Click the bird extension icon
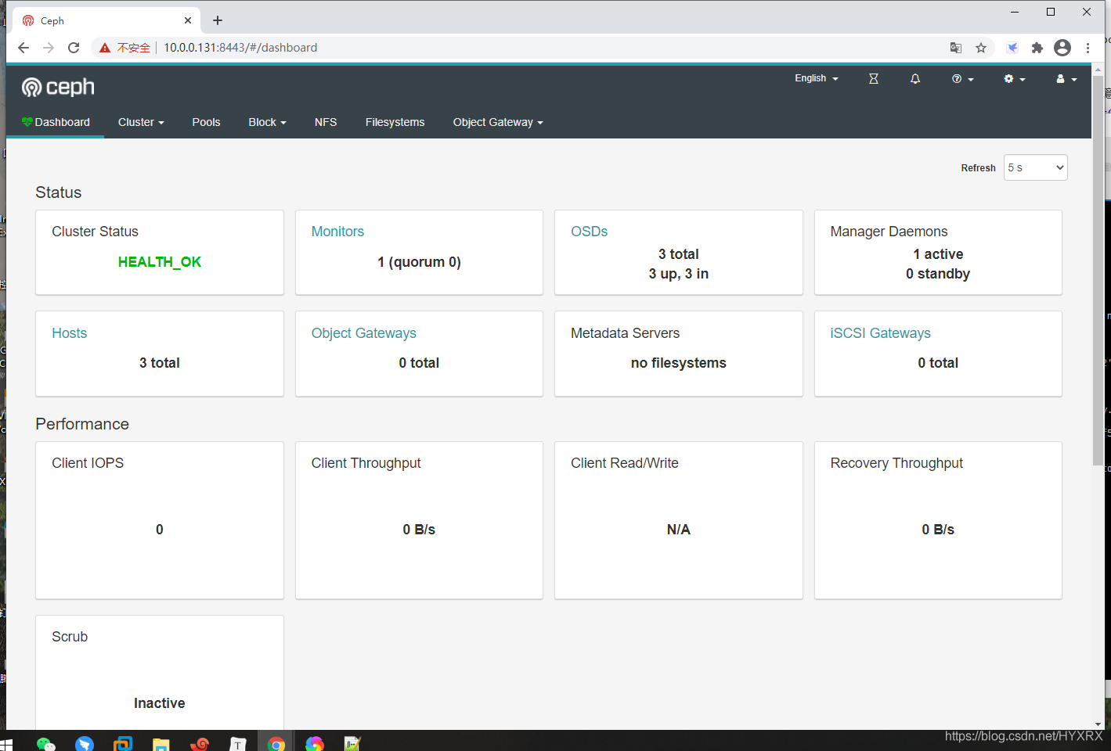 coord(1012,48)
